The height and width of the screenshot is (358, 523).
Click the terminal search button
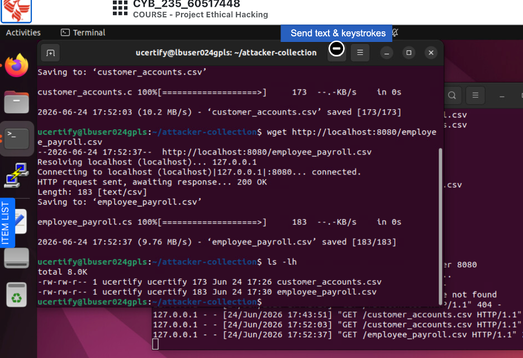(336, 53)
